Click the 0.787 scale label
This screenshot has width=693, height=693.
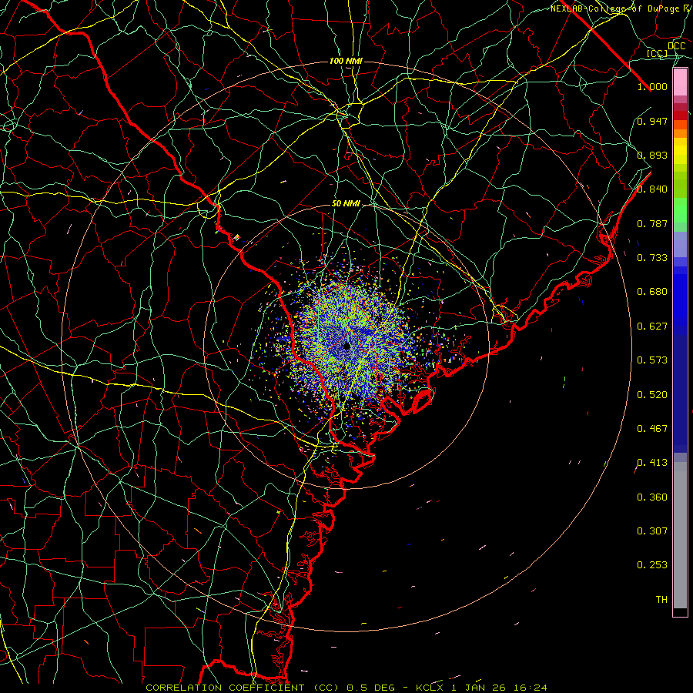(x=652, y=223)
